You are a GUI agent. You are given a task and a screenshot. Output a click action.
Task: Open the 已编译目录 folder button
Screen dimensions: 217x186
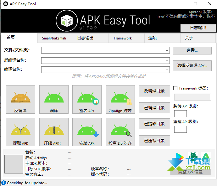tap(154, 108)
